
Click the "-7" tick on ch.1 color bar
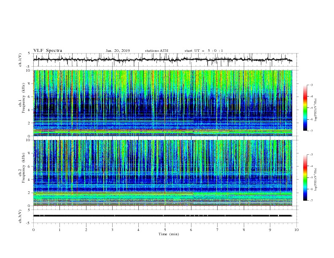pos(311,131)
